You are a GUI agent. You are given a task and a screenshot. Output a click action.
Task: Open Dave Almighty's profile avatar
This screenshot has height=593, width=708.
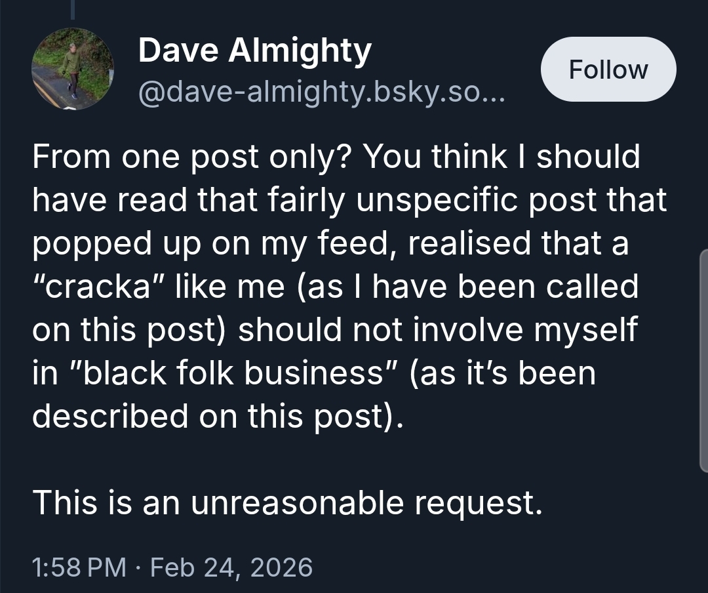coord(73,69)
